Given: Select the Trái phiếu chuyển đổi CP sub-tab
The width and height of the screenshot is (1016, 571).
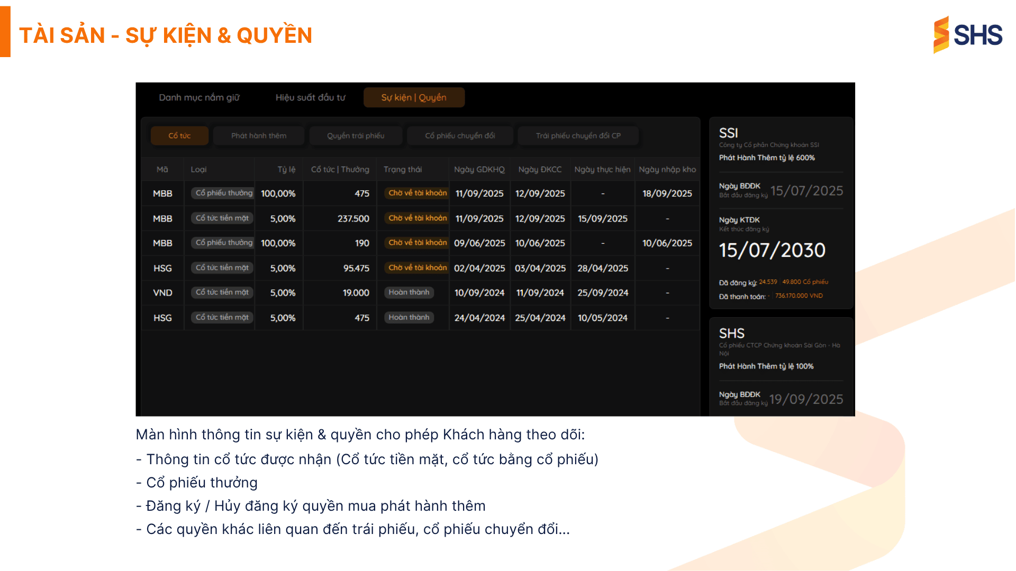Looking at the screenshot, I should coord(578,136).
